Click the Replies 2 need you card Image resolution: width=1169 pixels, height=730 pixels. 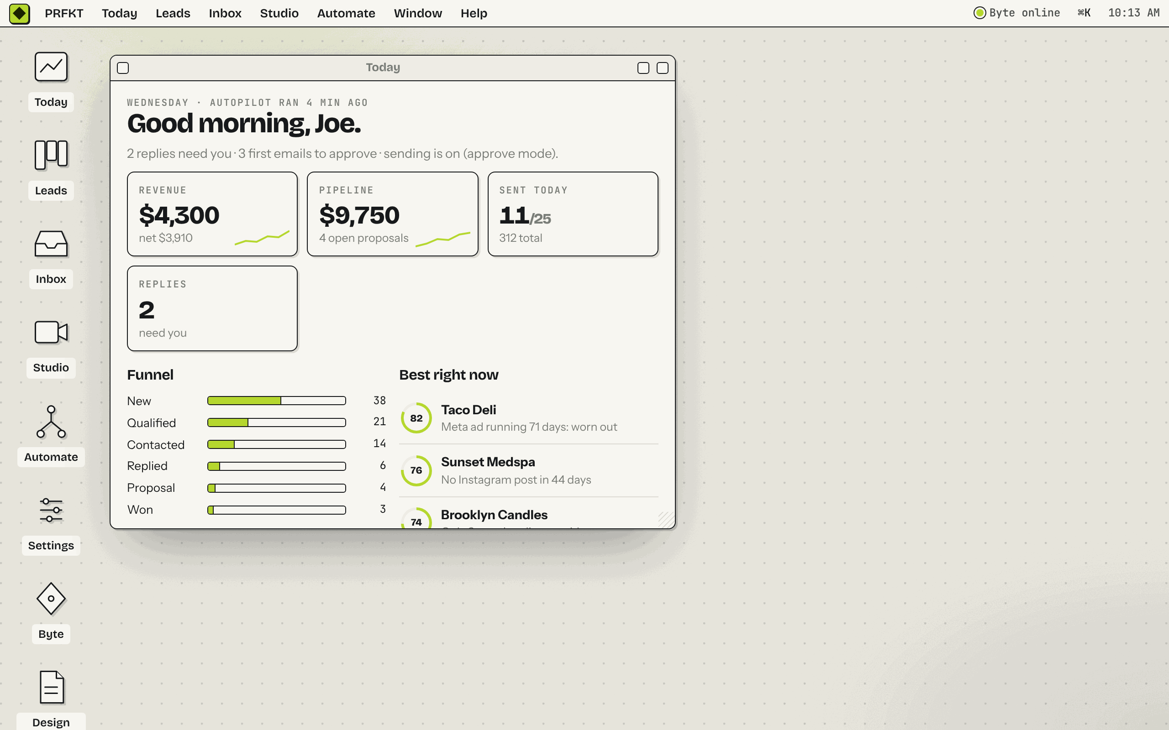(212, 308)
